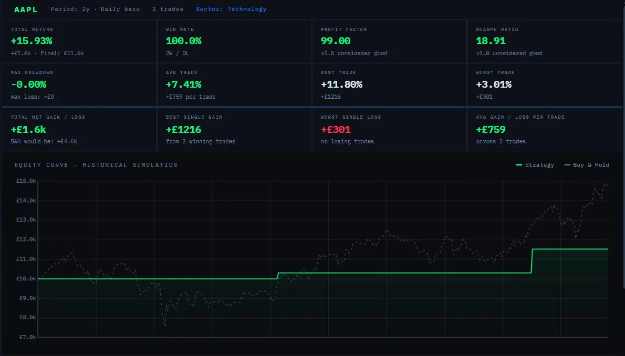This screenshot has height=356, width=625.
Task: Click the vertical scrollbar on the right edge
Action: tap(623, 148)
